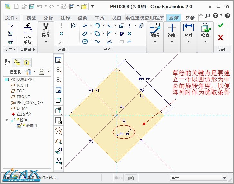Toggle sketch dimension display icon
The image size is (234, 184).
click(x=59, y=160)
